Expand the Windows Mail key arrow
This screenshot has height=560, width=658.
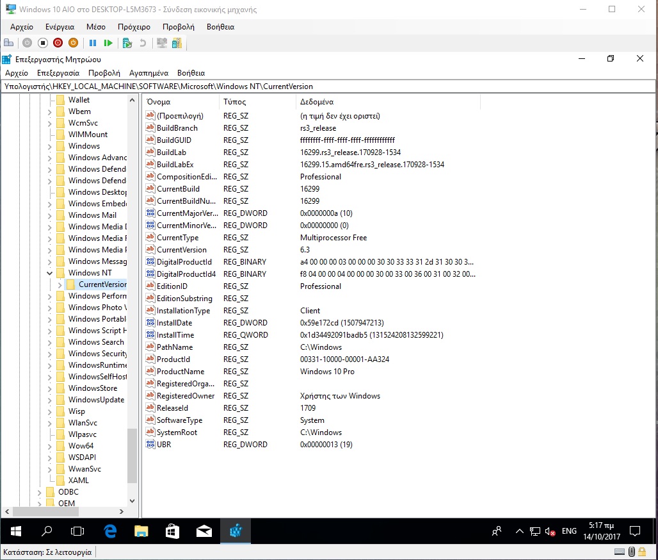[x=49, y=215]
